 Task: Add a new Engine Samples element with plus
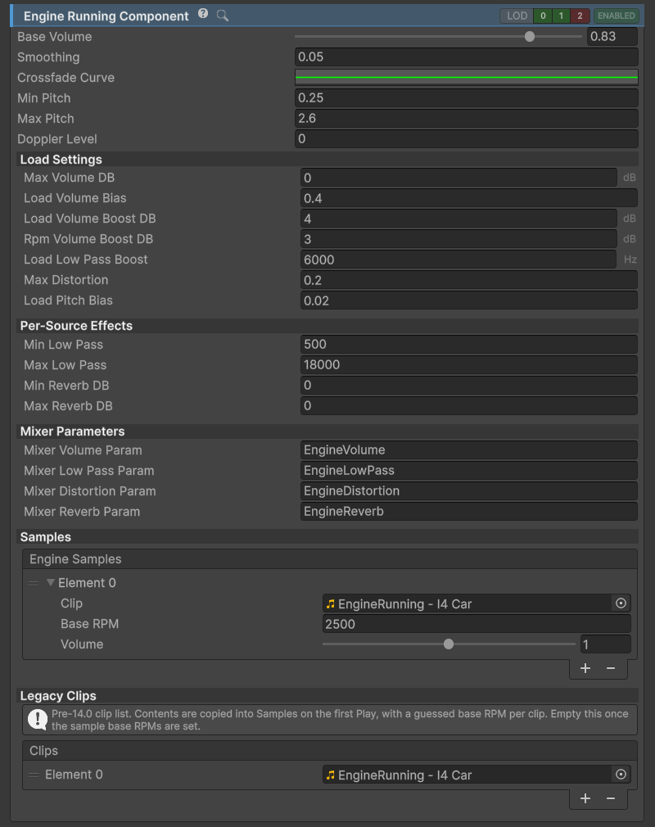coord(585,668)
